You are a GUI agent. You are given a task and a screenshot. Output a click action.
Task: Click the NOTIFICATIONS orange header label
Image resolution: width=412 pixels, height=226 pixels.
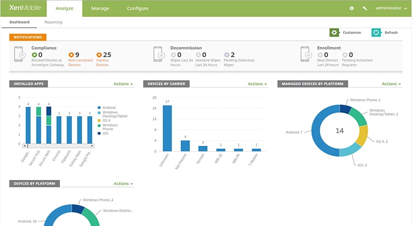click(28, 37)
